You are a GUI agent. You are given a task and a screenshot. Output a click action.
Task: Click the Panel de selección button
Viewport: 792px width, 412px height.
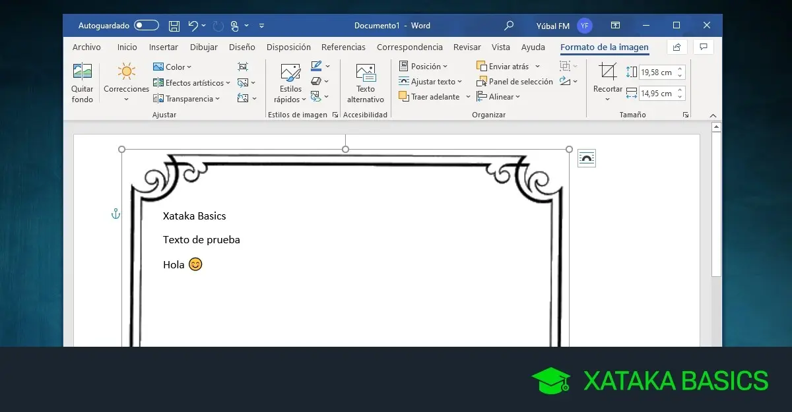(x=514, y=82)
